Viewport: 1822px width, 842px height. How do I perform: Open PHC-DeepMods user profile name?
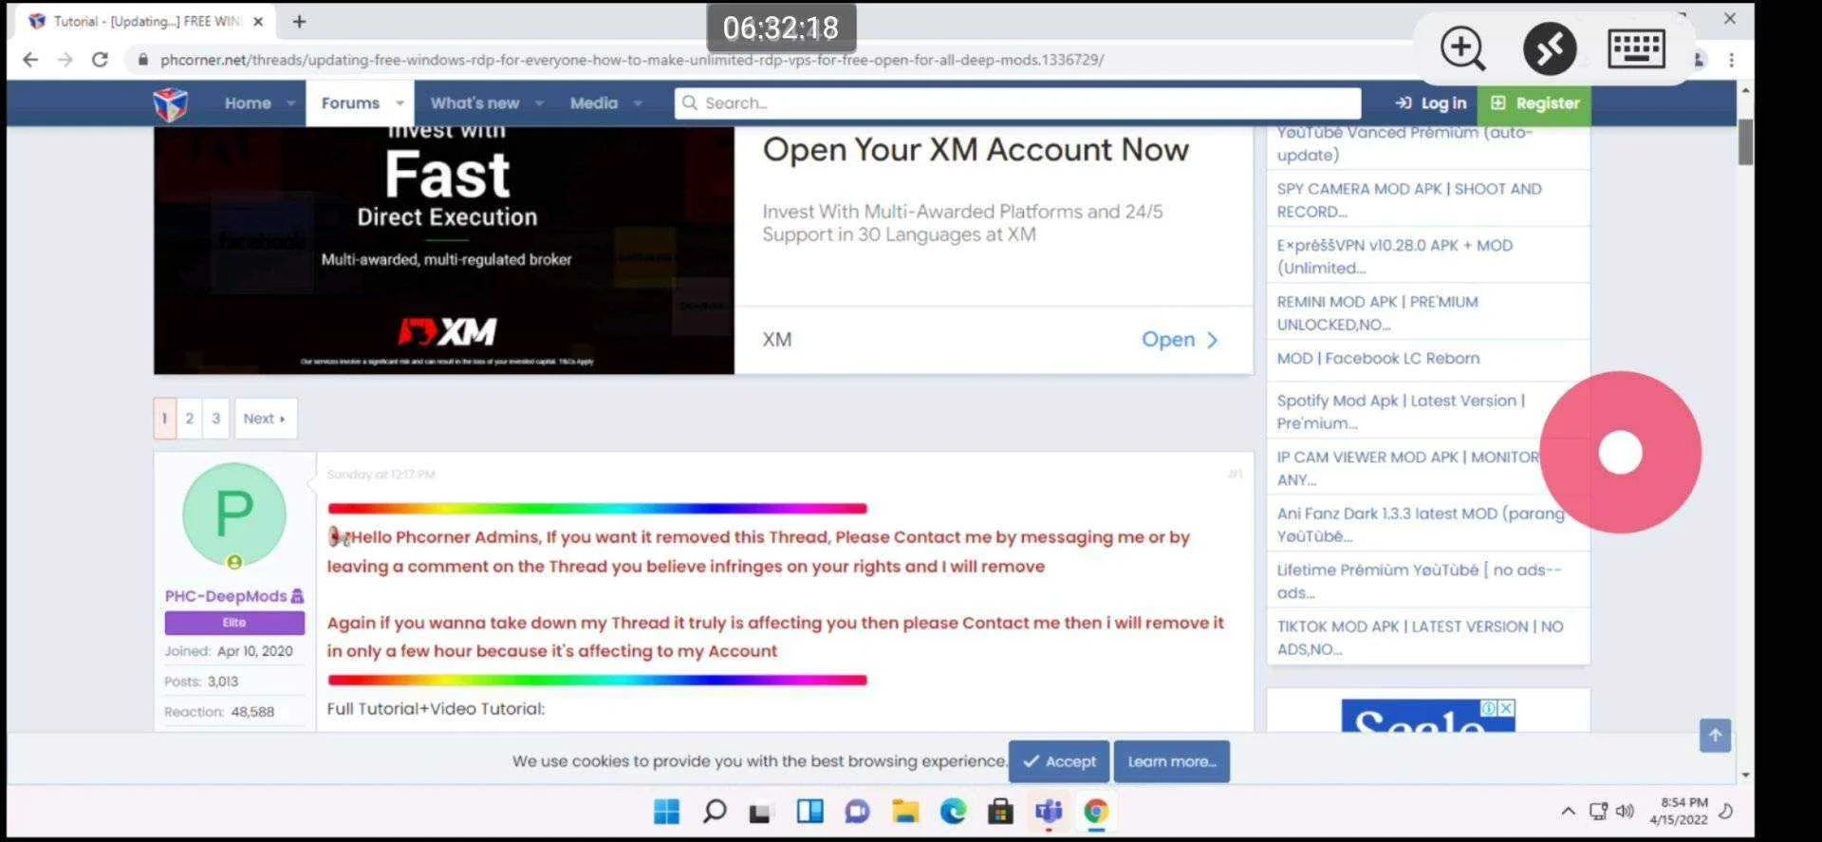point(226,596)
